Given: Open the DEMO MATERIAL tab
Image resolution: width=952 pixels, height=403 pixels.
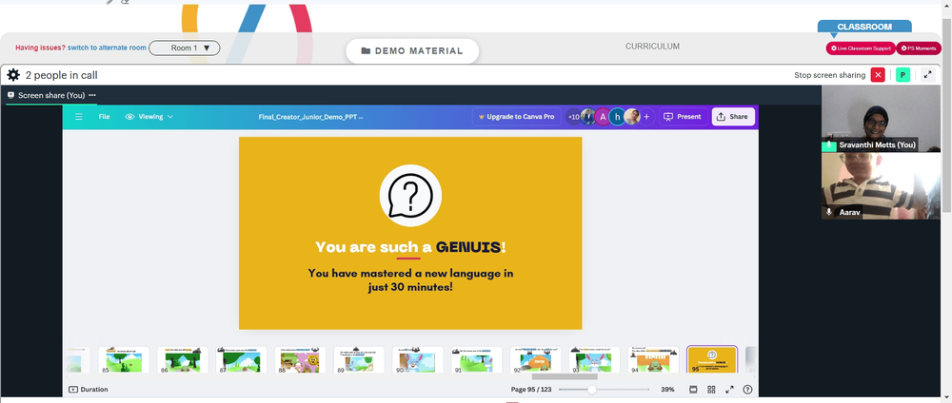Looking at the screenshot, I should 412,51.
